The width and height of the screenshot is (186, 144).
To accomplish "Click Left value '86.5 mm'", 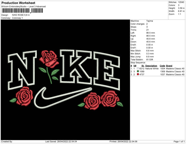I will coord(151,33).
